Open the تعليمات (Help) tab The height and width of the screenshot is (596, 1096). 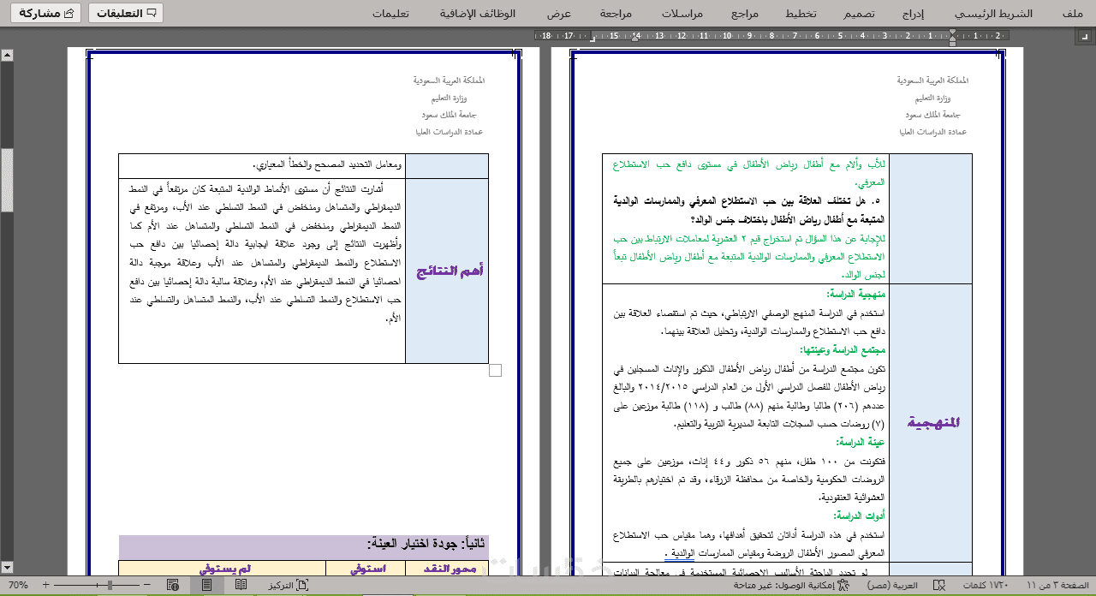point(390,14)
